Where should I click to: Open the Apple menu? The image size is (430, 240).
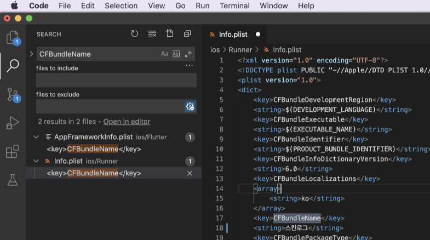click(15, 5)
